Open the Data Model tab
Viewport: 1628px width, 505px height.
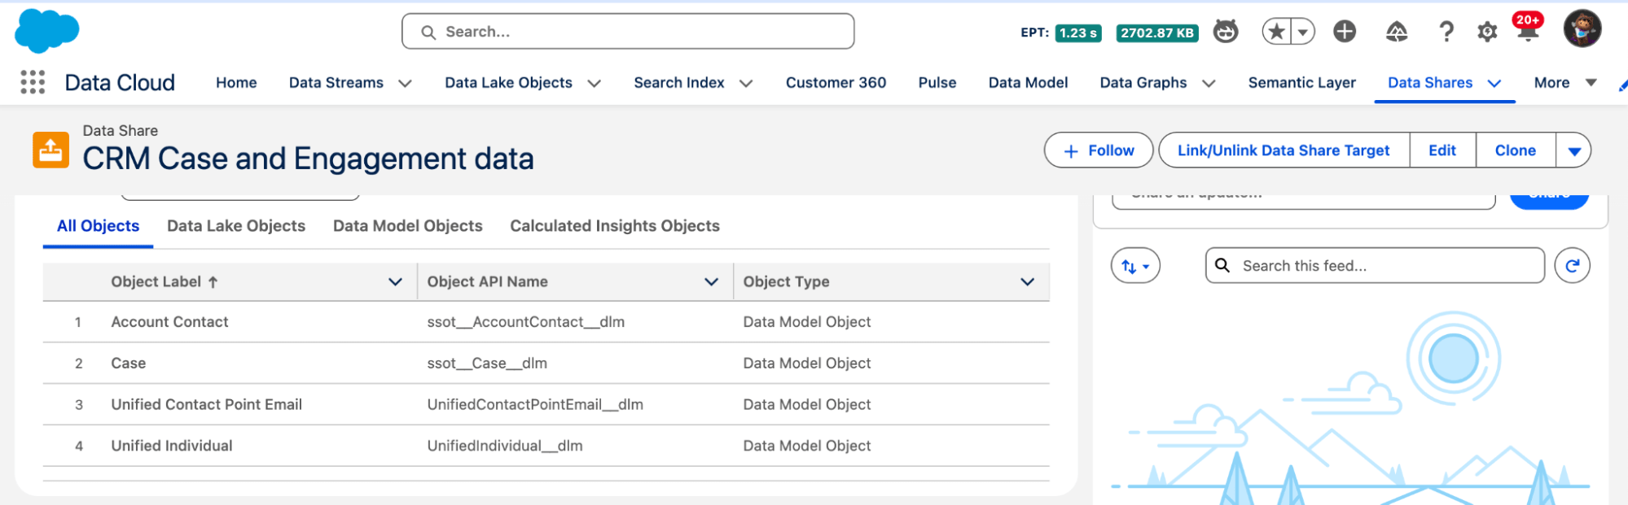click(x=1028, y=82)
